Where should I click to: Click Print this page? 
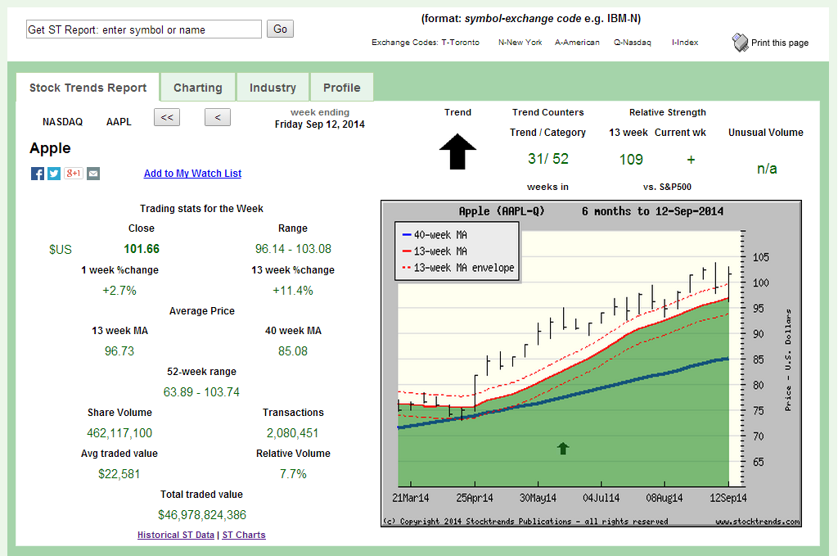780,43
